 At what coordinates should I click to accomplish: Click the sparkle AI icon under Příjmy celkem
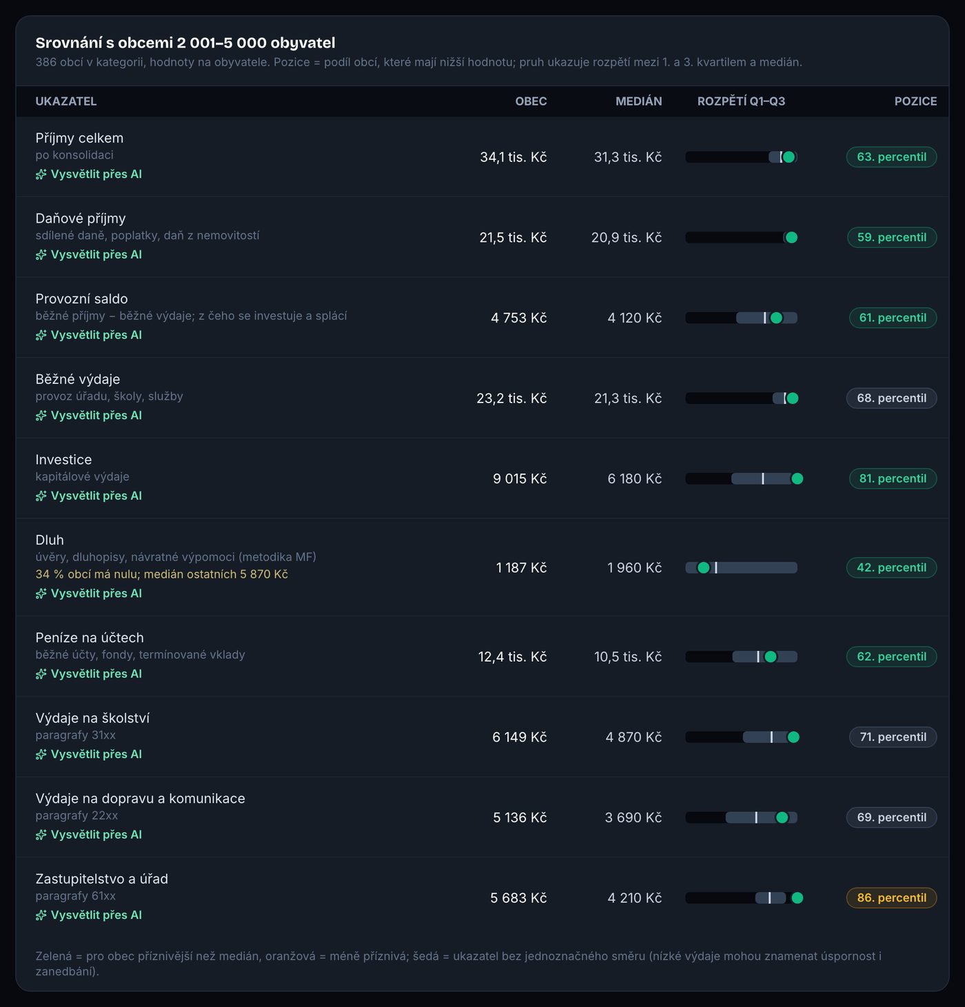click(41, 174)
